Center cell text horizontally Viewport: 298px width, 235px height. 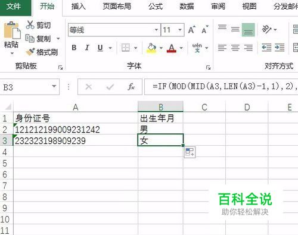pos(235,48)
